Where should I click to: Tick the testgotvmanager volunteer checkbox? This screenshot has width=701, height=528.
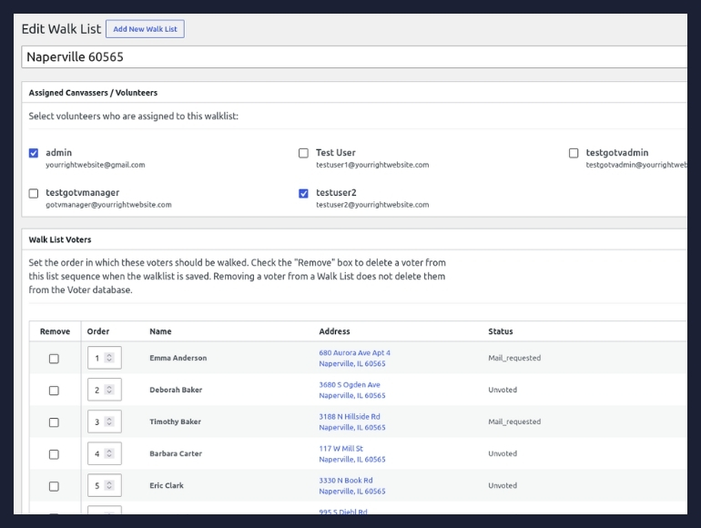pyautogui.click(x=34, y=194)
